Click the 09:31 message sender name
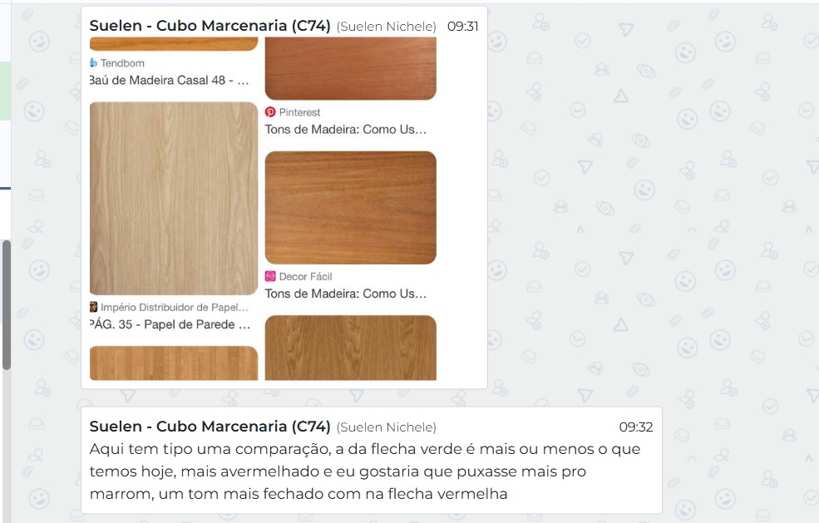Viewport: 819px width, 523px height. (210, 26)
